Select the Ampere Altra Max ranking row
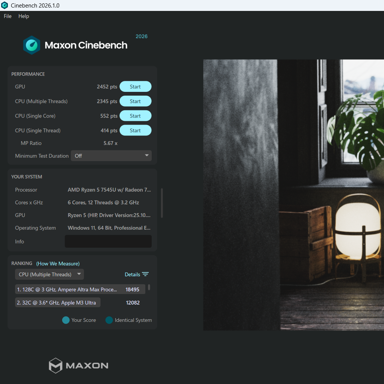The width and height of the screenshot is (384, 384). [x=80, y=289]
